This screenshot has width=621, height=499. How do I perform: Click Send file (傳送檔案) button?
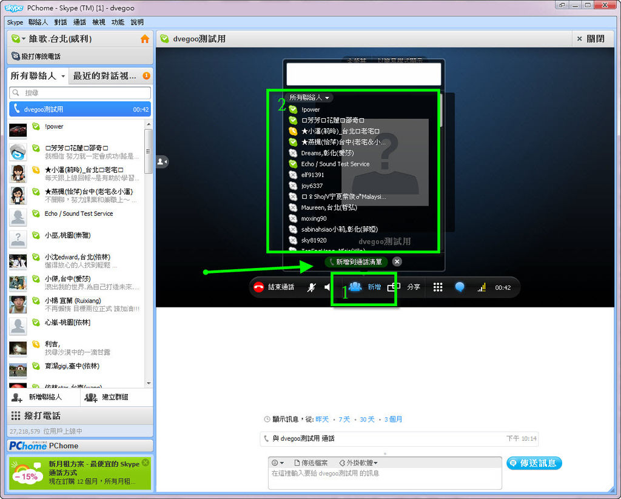pyautogui.click(x=311, y=463)
